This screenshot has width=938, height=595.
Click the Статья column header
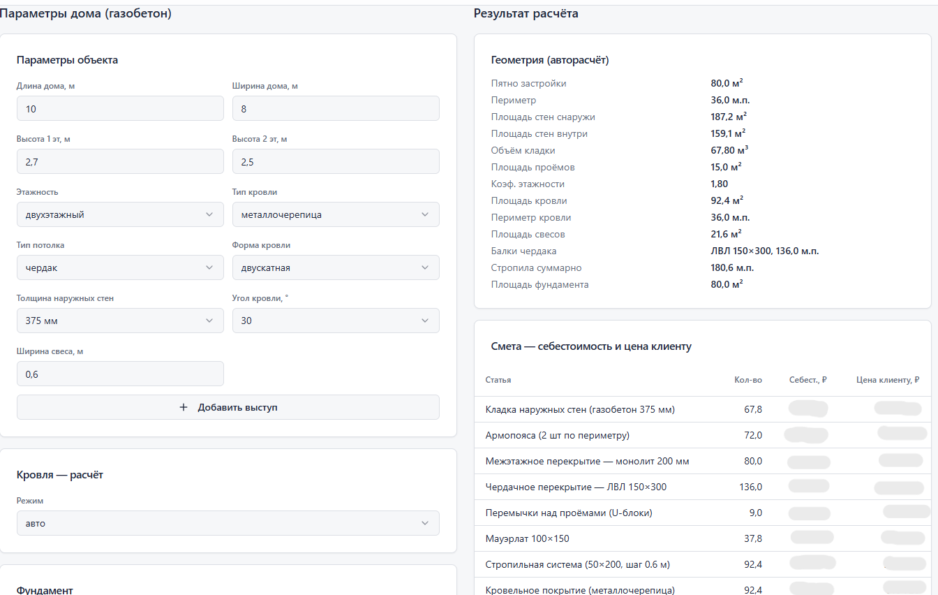(x=498, y=380)
